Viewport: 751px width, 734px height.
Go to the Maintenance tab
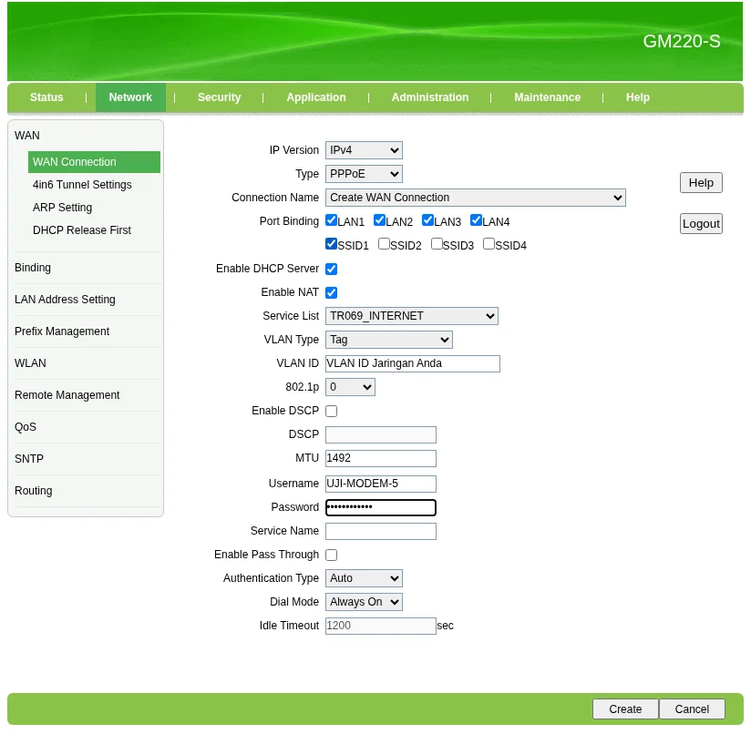click(547, 97)
